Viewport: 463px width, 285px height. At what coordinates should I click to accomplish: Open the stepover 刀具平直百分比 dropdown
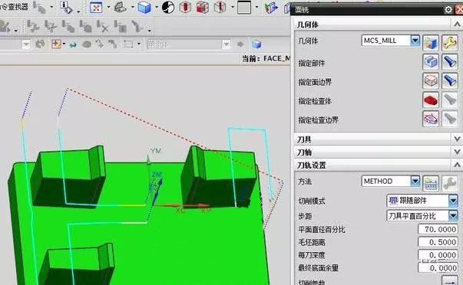[453, 216]
